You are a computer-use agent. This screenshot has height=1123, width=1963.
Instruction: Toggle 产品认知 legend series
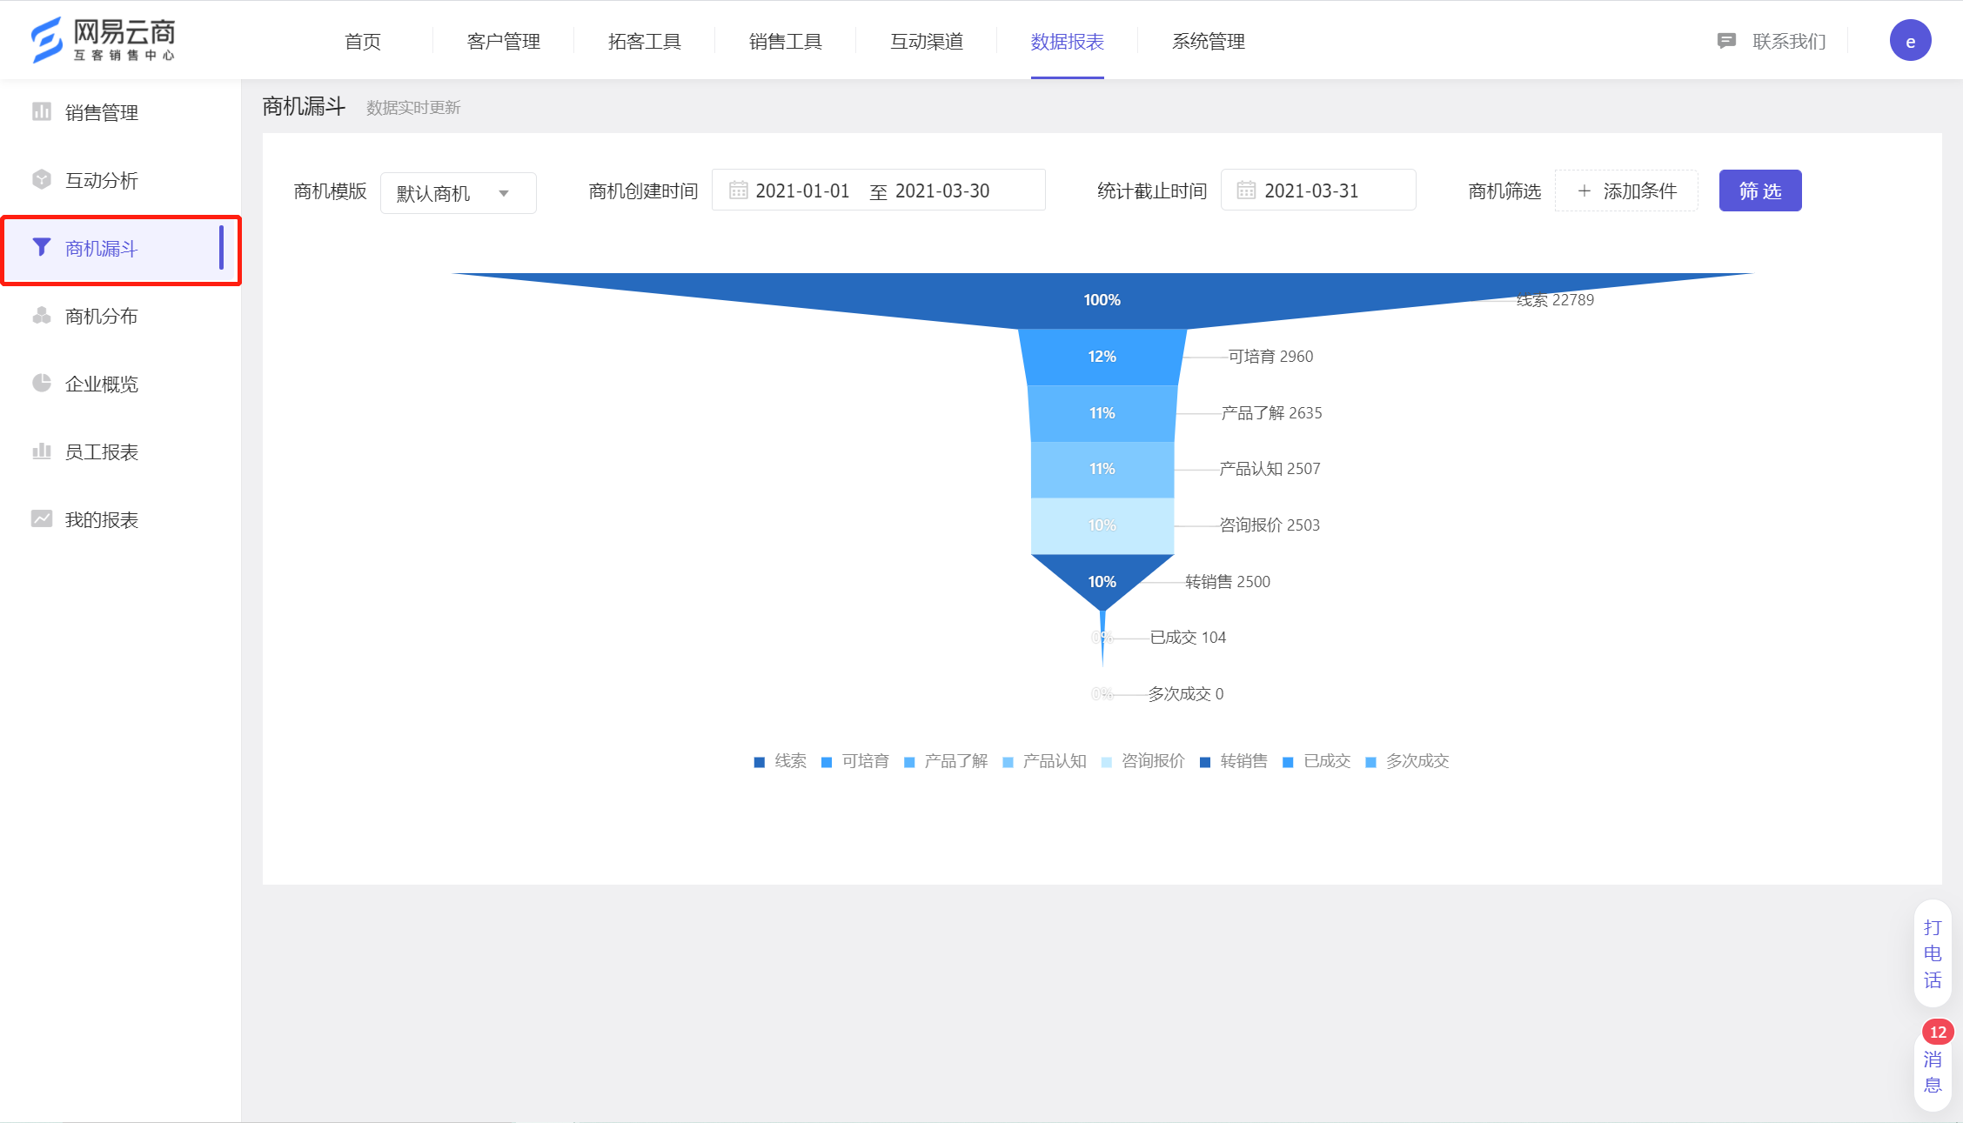point(1044,761)
